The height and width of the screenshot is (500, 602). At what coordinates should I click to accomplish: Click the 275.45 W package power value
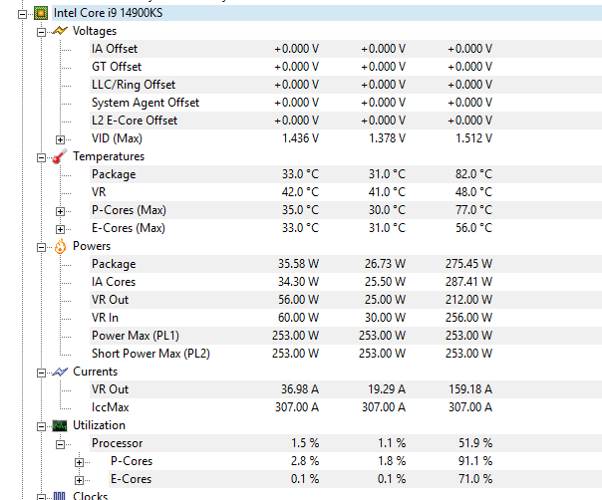click(468, 264)
